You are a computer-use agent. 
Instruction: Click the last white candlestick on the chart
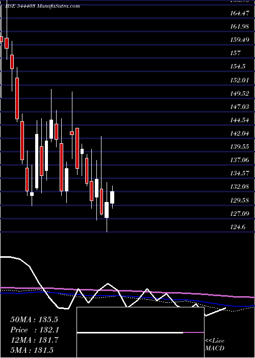tap(112, 197)
